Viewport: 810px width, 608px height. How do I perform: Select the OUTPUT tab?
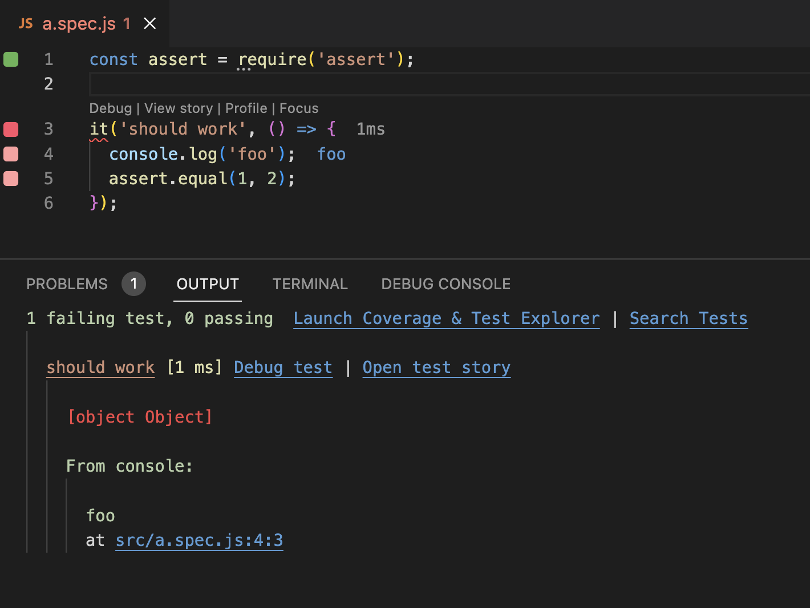pos(207,283)
